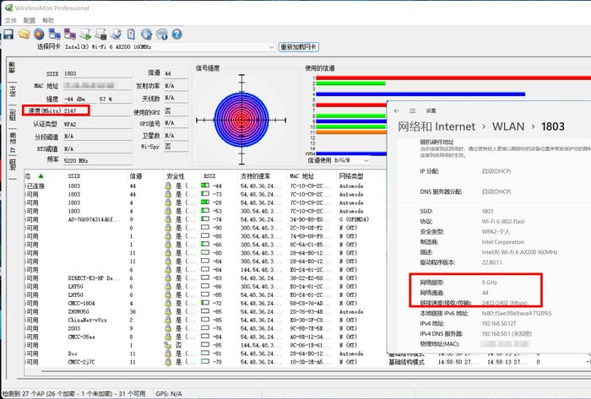Switch to the 图形 vertical tab
This screenshot has height=399, width=591.
tap(12, 115)
